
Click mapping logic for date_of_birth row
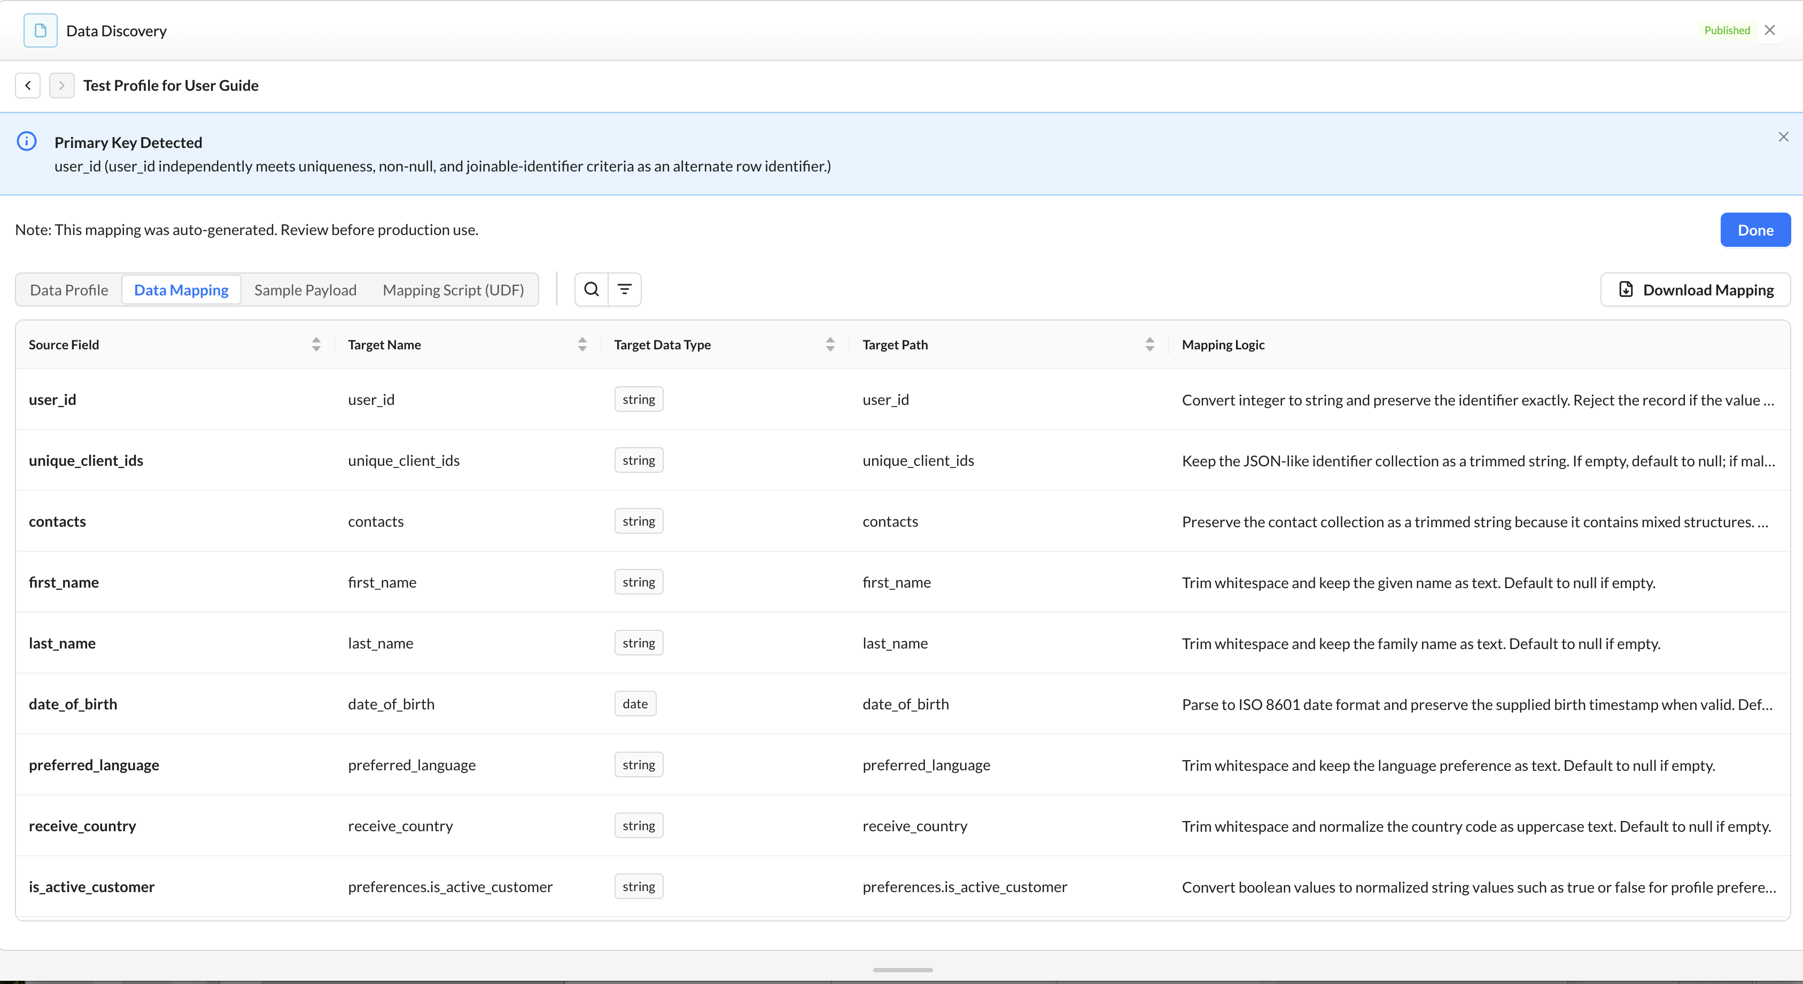coord(1477,704)
